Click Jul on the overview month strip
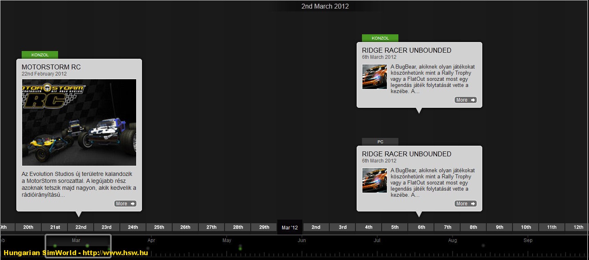 [377, 240]
